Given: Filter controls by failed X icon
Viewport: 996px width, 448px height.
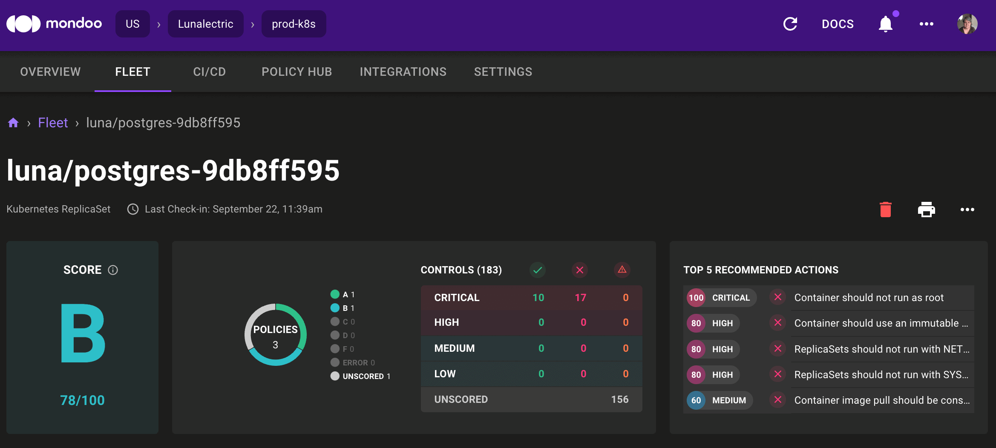Looking at the screenshot, I should [580, 270].
